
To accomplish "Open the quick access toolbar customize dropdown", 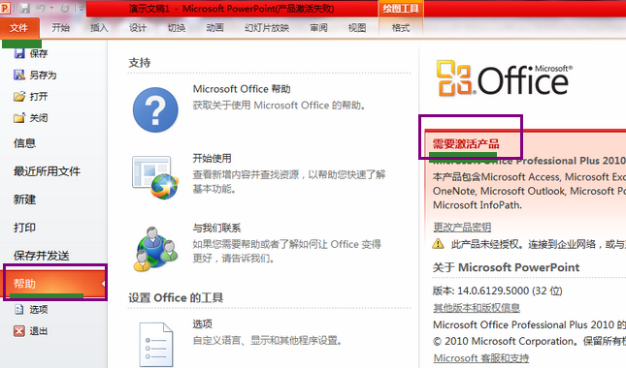I will pyautogui.click(x=82, y=9).
